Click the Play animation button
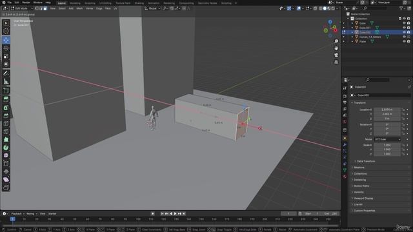This screenshot has height=232, width=413. tap(175, 213)
